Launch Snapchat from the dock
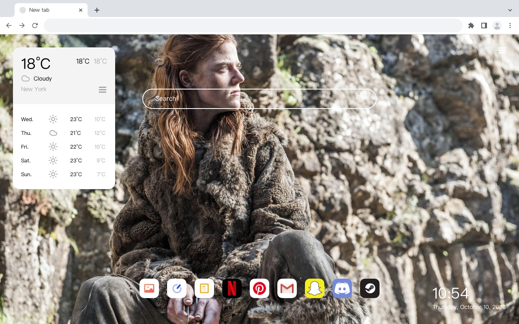 (x=315, y=288)
